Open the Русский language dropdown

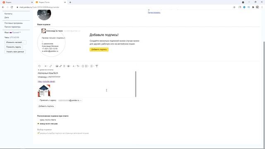(15, 32)
